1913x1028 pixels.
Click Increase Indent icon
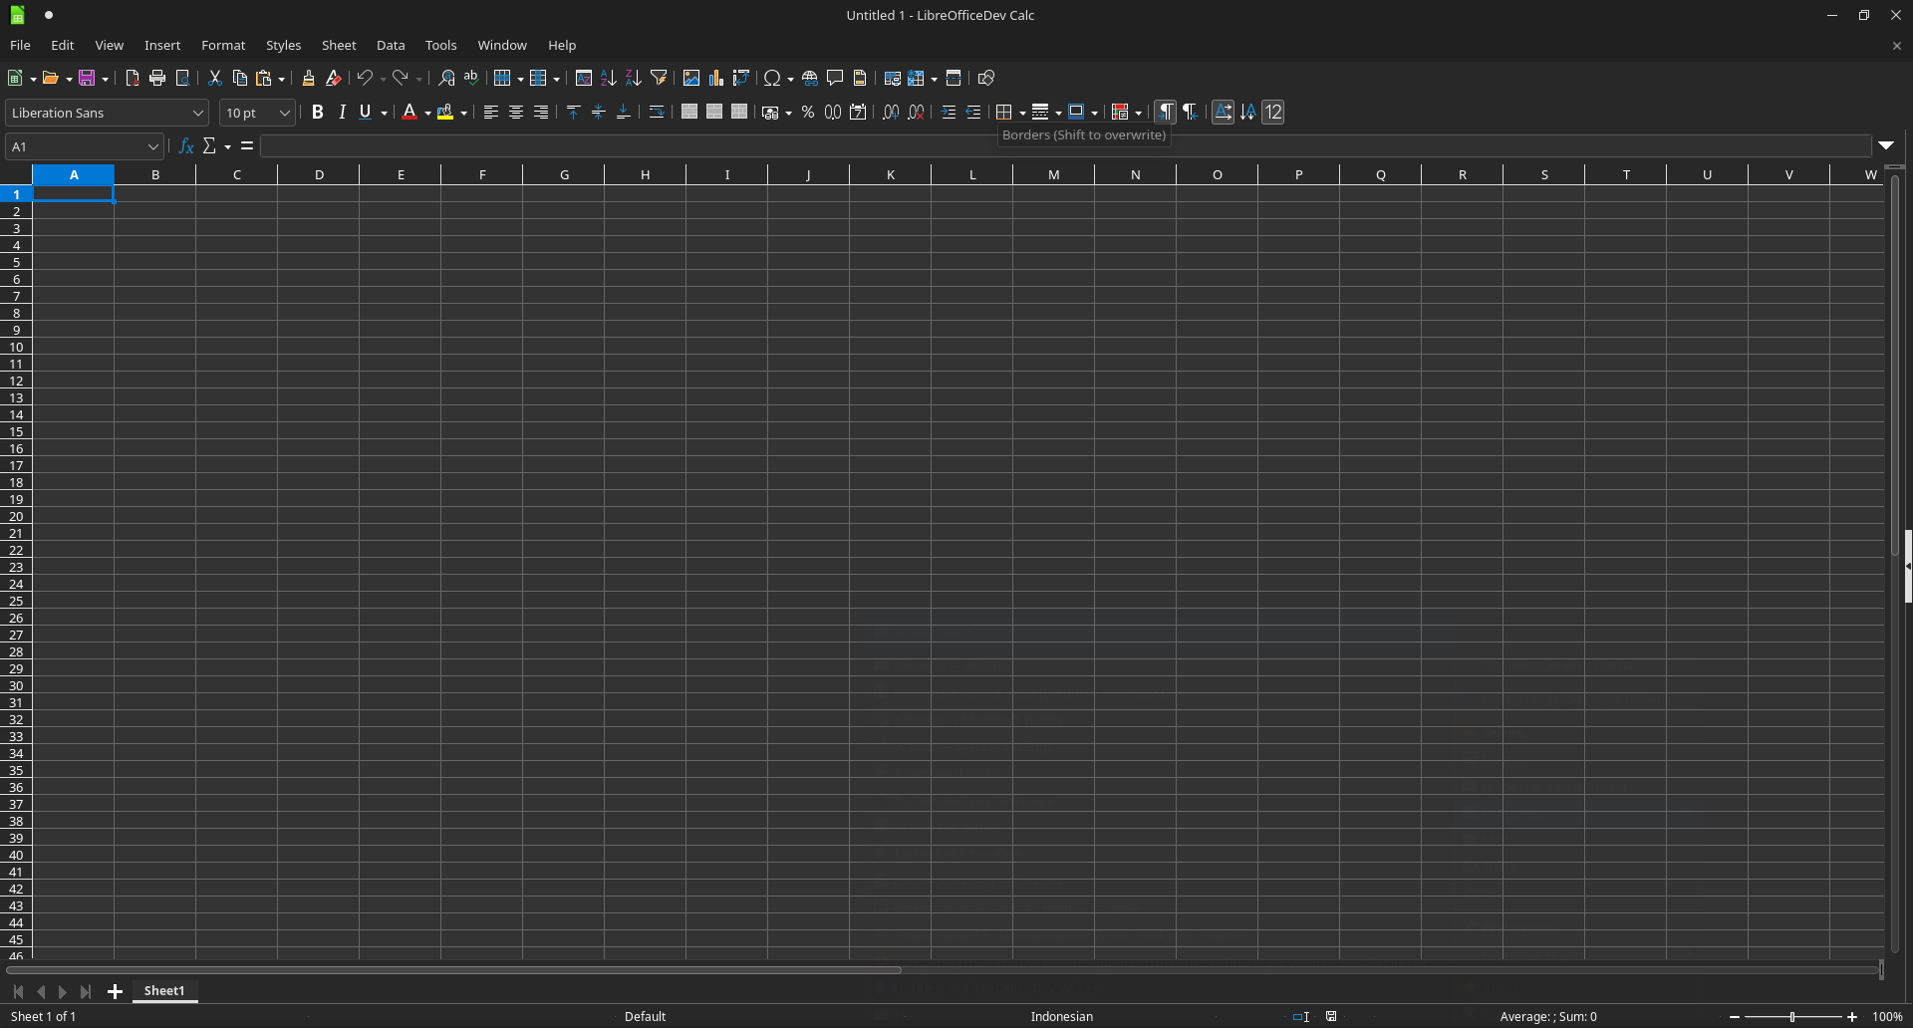(x=949, y=112)
